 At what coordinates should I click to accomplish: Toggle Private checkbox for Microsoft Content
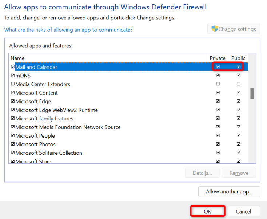(218, 92)
